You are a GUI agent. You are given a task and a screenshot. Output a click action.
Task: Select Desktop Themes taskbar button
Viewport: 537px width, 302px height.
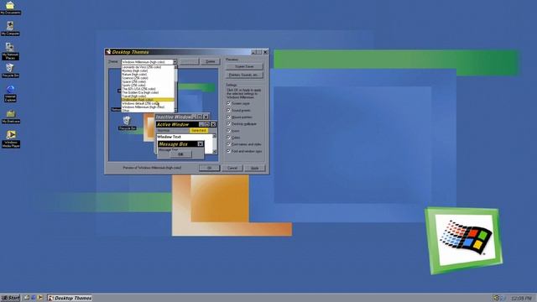(x=70, y=298)
